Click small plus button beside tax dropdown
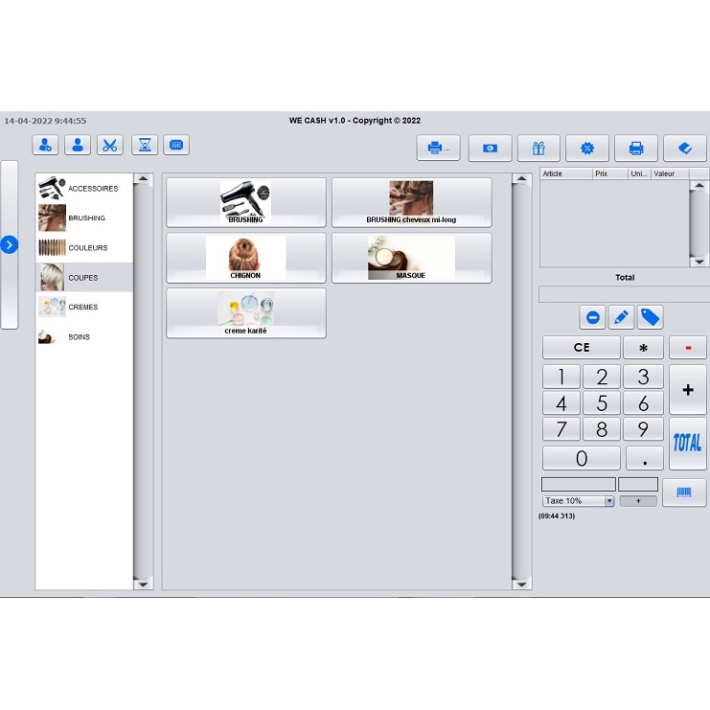This screenshot has width=710, height=710. [638, 501]
